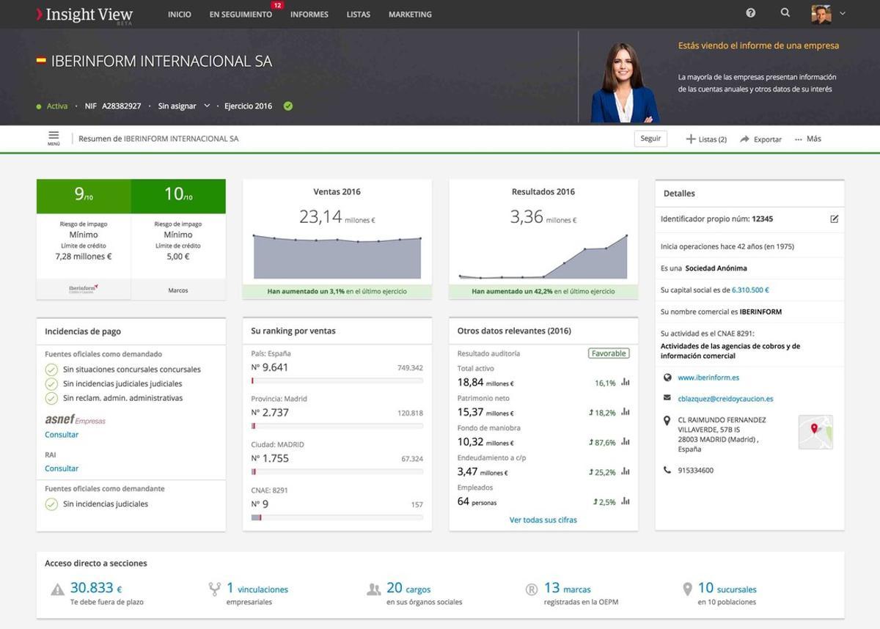The image size is (880, 629).
Task: Click check mark for Sin situaciones concursales
Action: click(x=51, y=369)
